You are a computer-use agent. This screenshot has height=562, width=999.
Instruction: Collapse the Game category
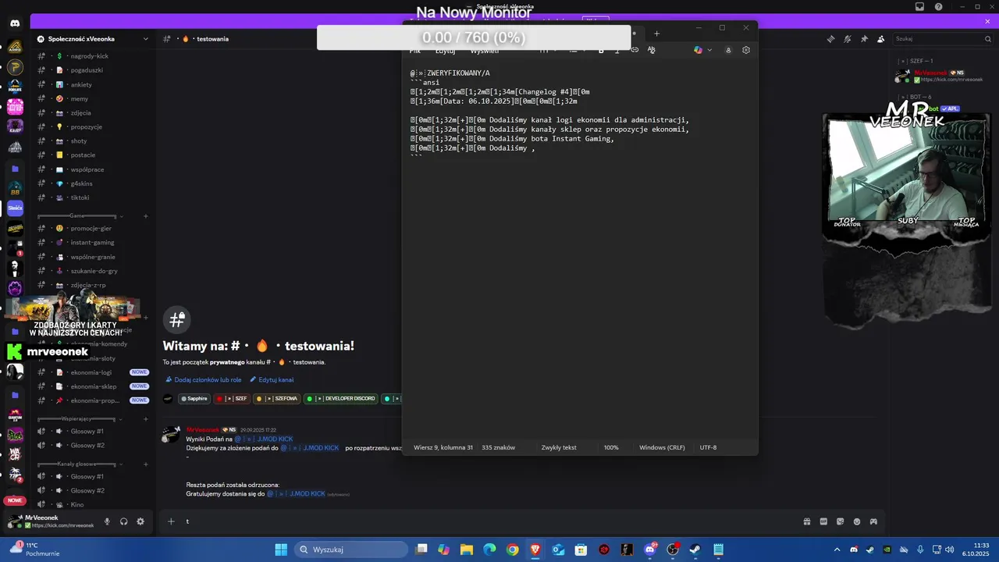coord(77,216)
